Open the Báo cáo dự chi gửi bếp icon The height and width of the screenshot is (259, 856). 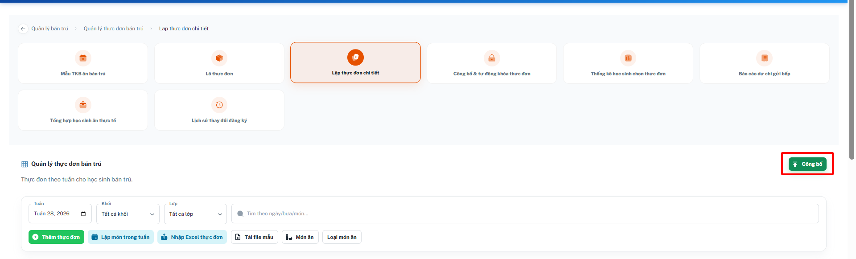765,58
